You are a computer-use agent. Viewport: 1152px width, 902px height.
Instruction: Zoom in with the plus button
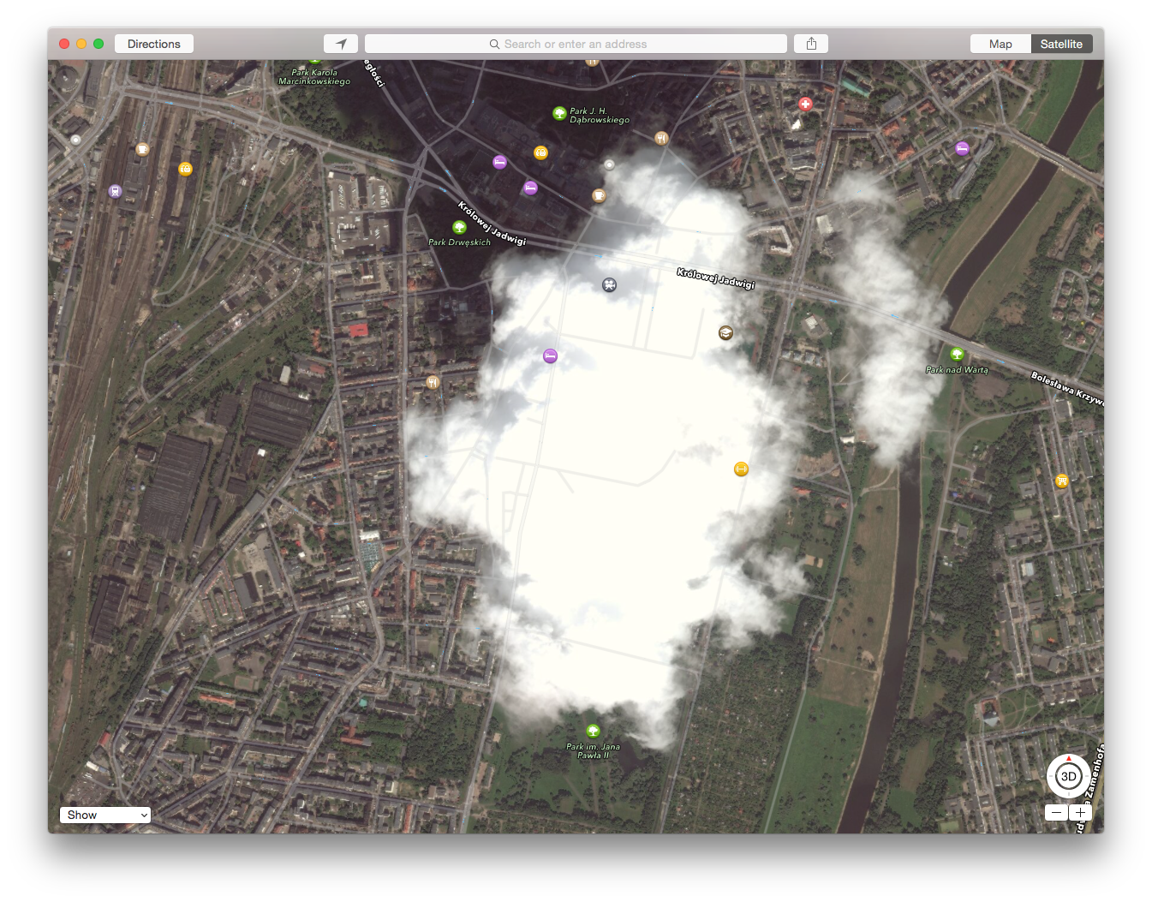tap(1080, 812)
